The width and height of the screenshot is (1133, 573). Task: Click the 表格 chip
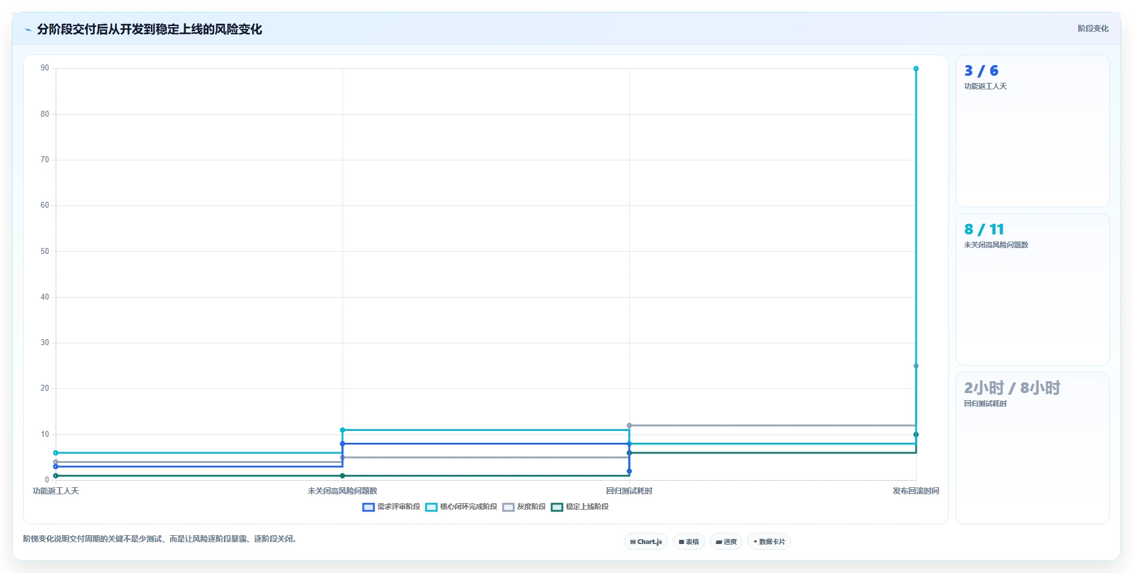[x=689, y=542]
